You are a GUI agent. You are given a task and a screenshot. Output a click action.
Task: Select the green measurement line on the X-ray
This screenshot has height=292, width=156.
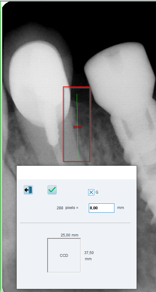[x=77, y=127]
